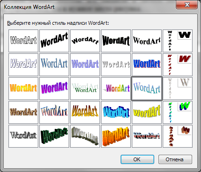The width and height of the screenshot is (201, 172).
Task: Pick the gray metallic 3D WordArt style
Action: click(23, 136)
